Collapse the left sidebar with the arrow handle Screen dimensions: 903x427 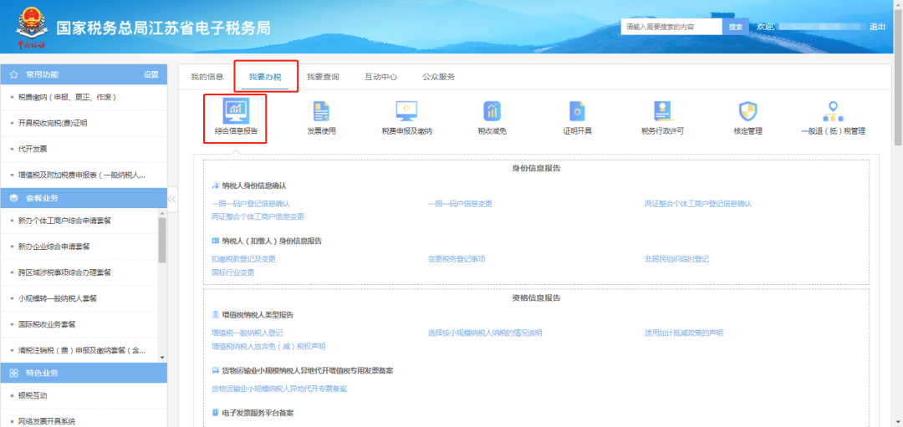(x=171, y=199)
